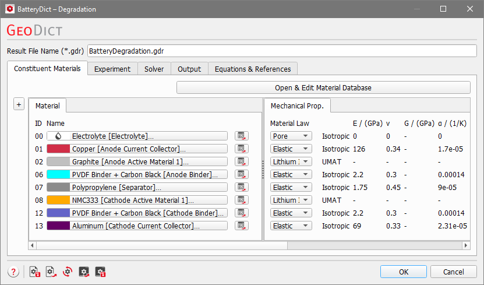
Task: Click the horizontal scrollbar left arrow
Action: tap(32, 245)
